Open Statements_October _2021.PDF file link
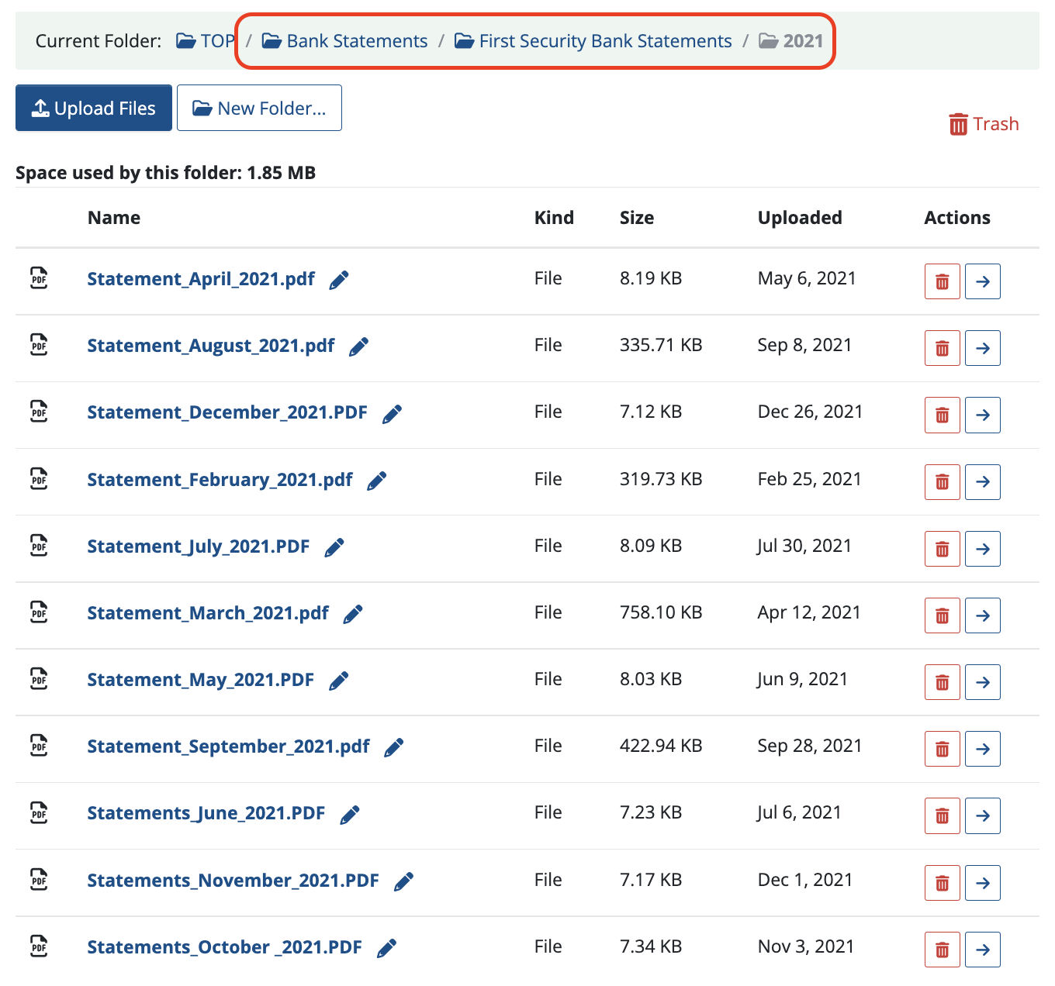Viewport: 1055px width, 986px height. click(224, 947)
